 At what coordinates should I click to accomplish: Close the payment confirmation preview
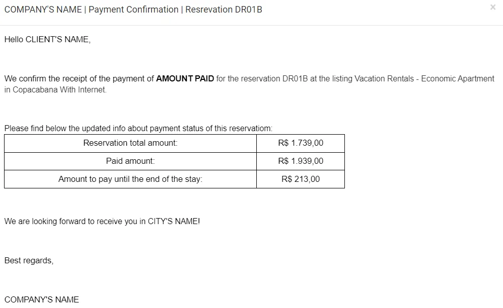click(x=493, y=7)
